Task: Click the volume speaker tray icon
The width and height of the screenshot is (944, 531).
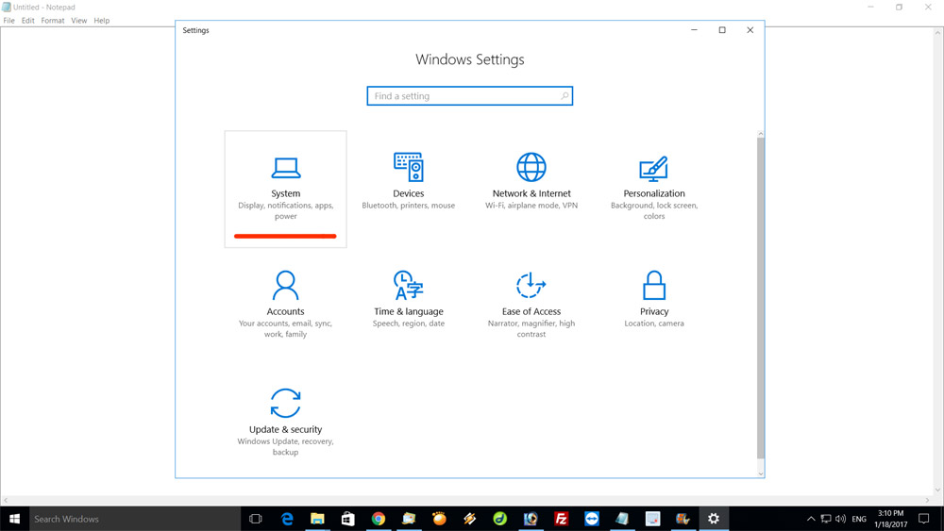Action: 840,519
